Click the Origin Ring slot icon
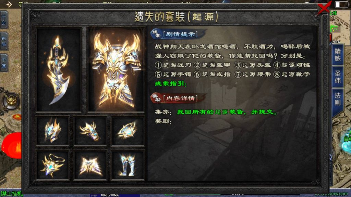Viewport: 351px width, 197px height. (128, 131)
